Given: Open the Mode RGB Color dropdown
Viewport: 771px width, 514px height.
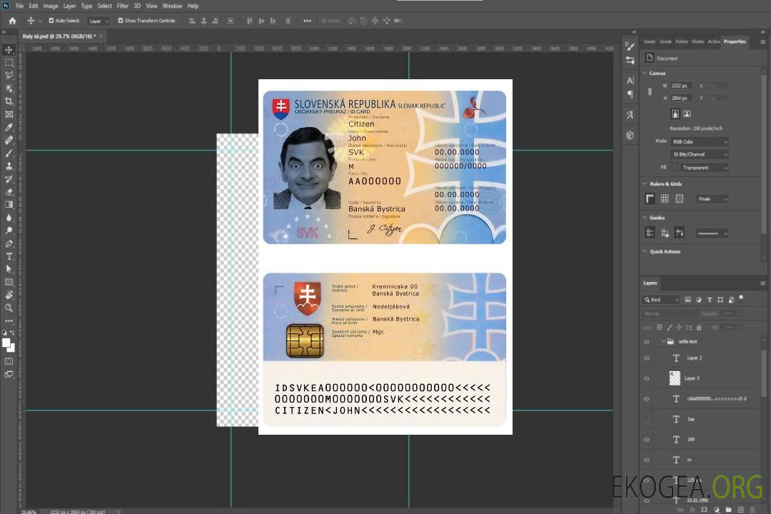Looking at the screenshot, I should point(700,141).
